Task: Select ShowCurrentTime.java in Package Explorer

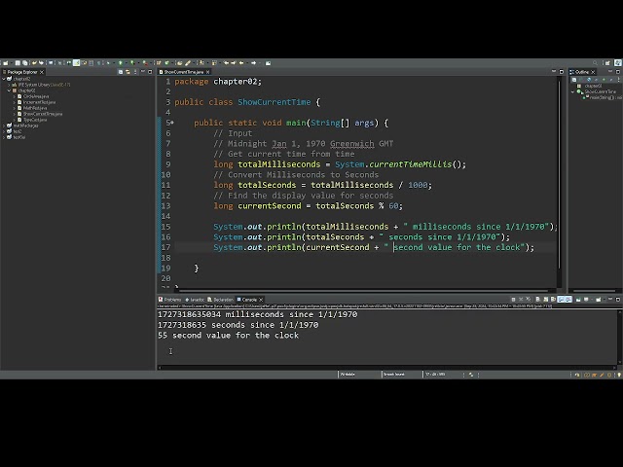Action: pos(43,114)
